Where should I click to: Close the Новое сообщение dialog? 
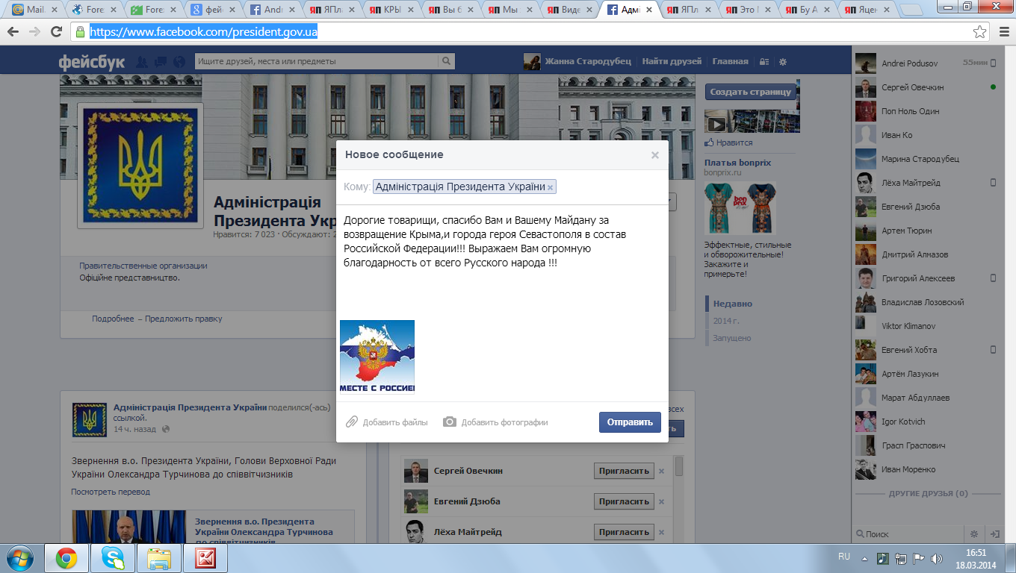tap(655, 155)
